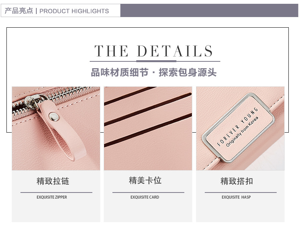Click the 'FOREVER YOUNG' engraved text
The image size is (299, 227).
pyautogui.click(x=237, y=127)
